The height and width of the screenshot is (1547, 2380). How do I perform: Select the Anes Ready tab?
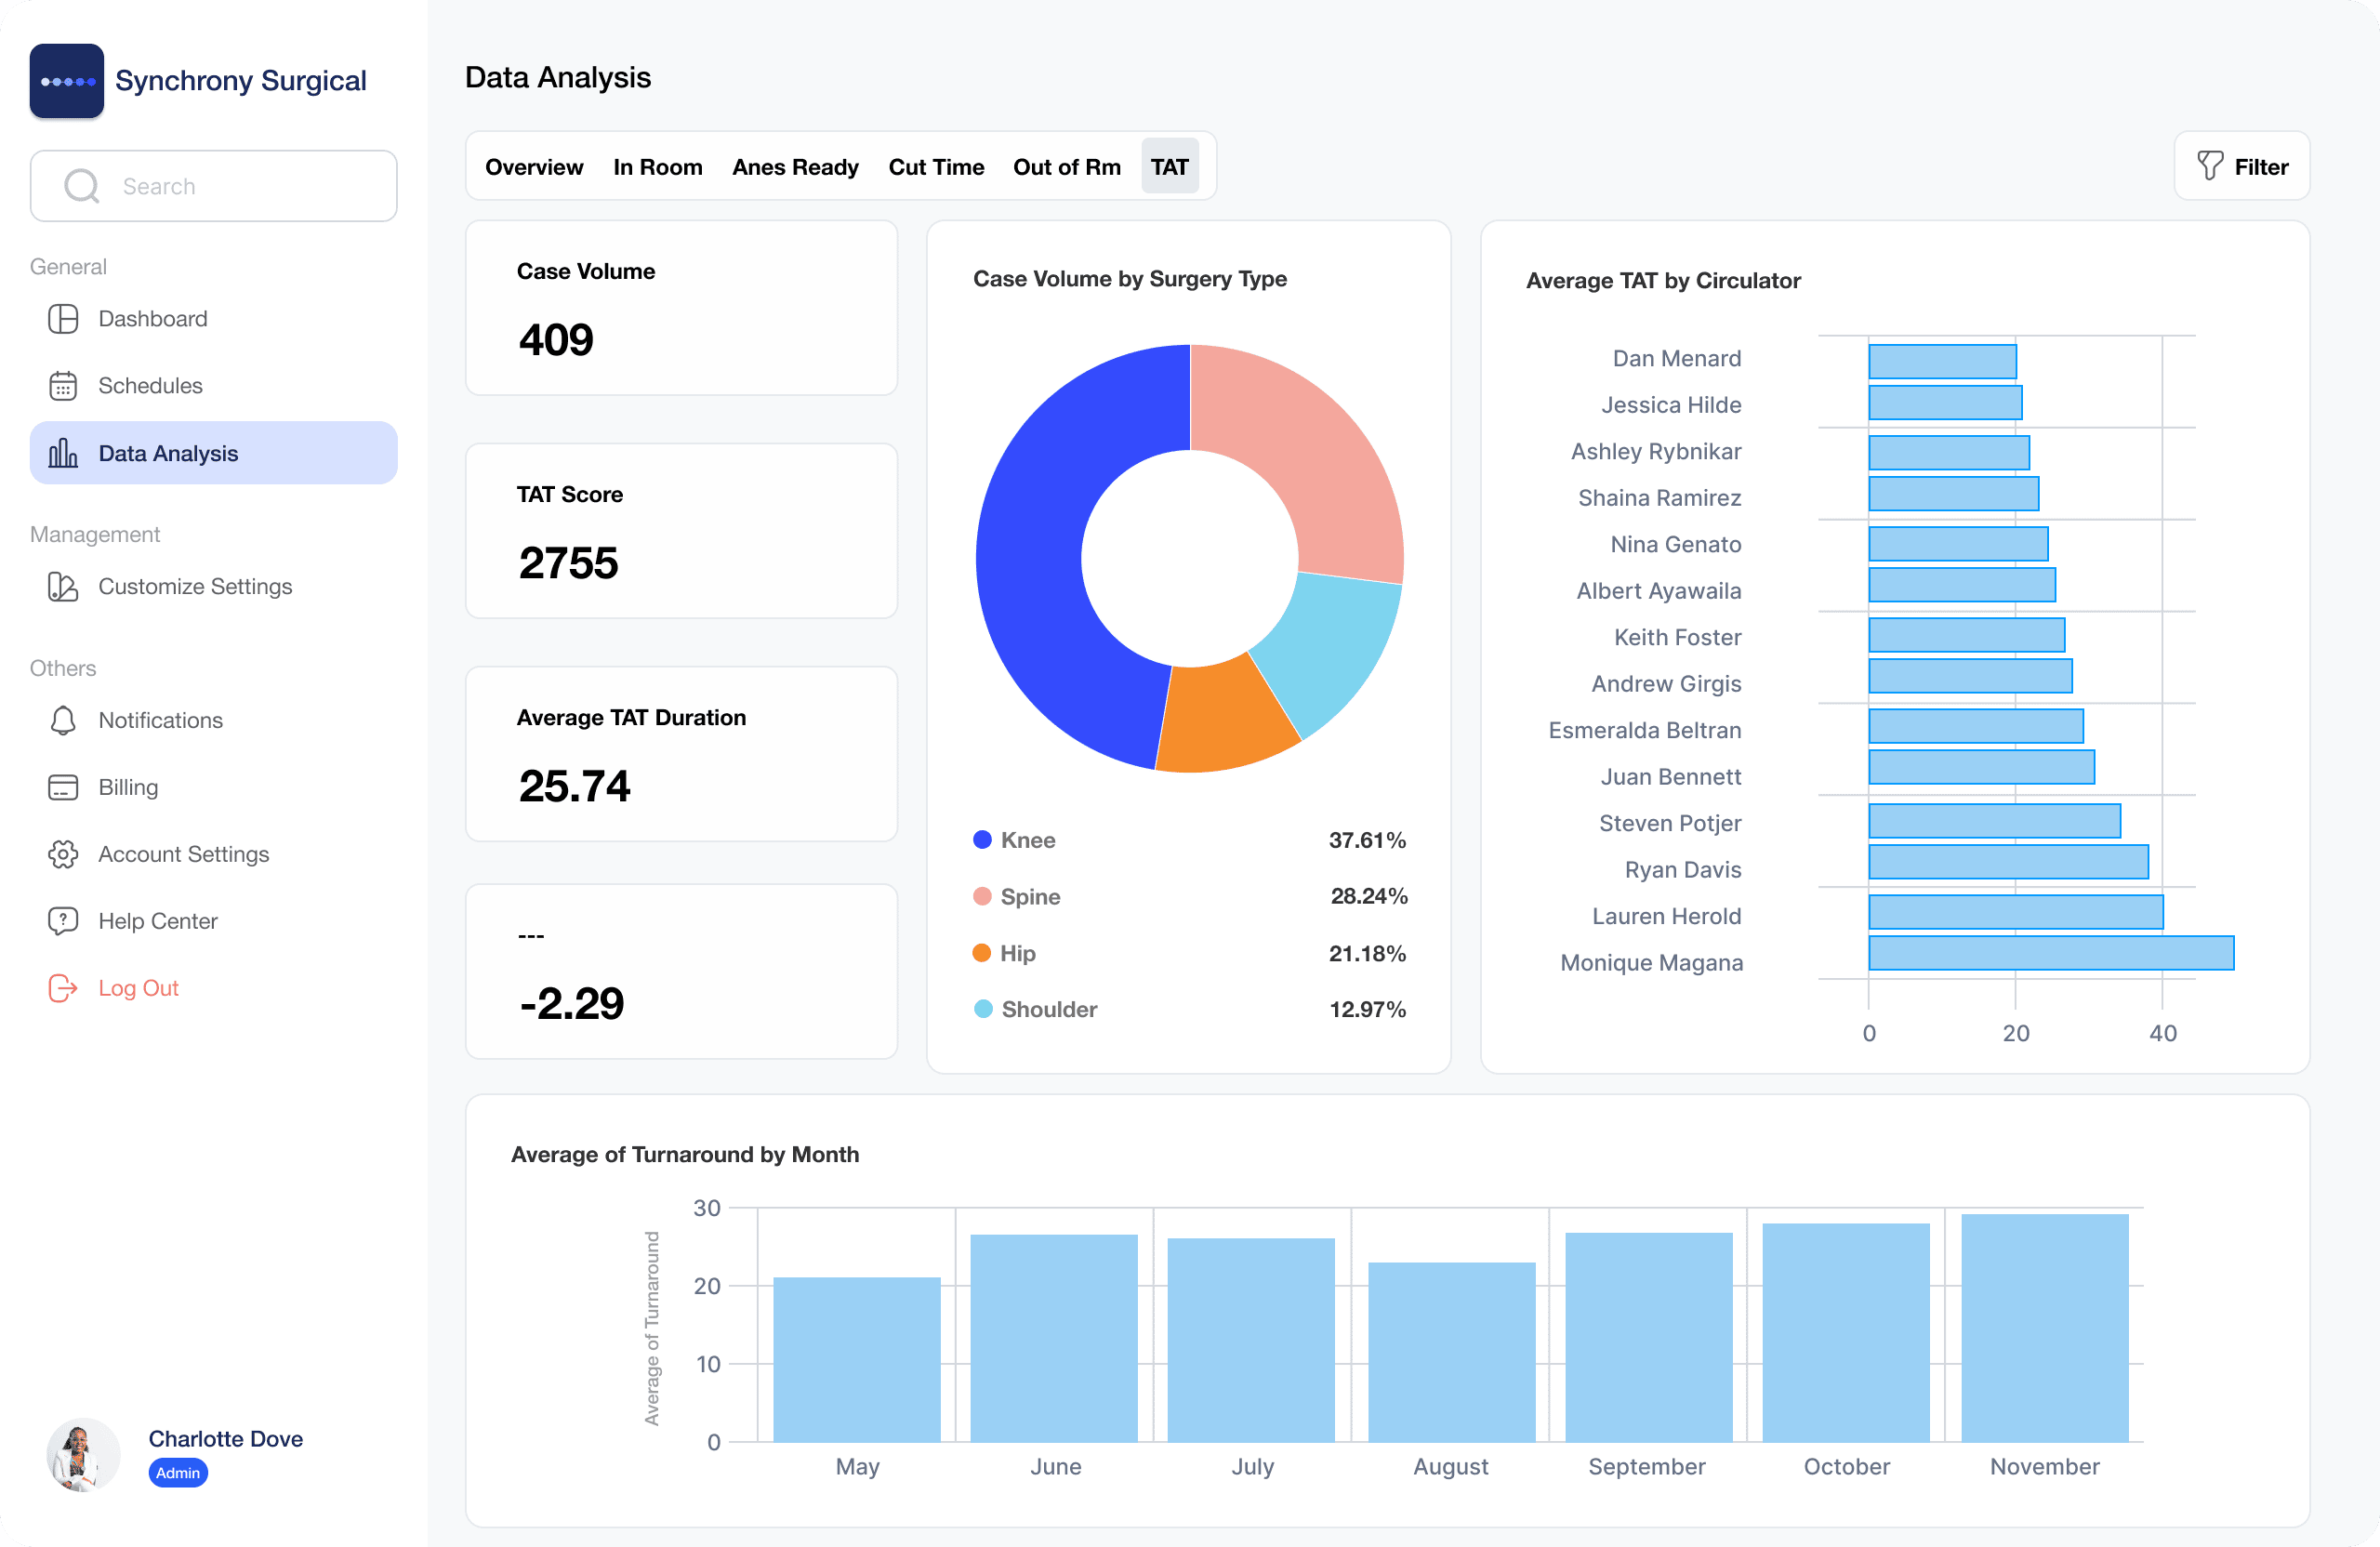[x=795, y=167]
